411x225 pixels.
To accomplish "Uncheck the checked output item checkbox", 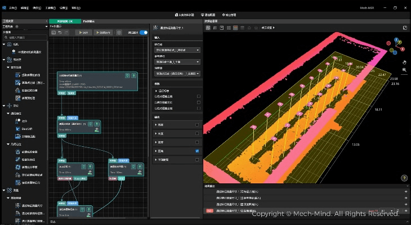I will click(197, 151).
